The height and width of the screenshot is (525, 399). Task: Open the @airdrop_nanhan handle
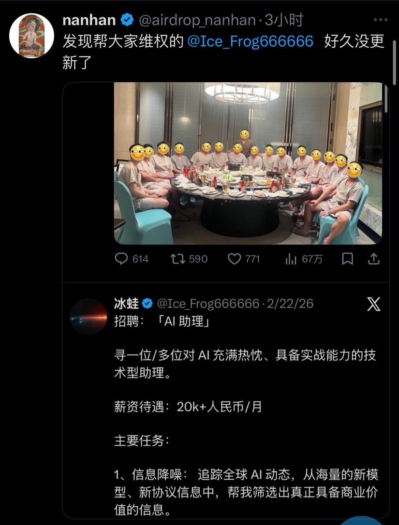197,20
